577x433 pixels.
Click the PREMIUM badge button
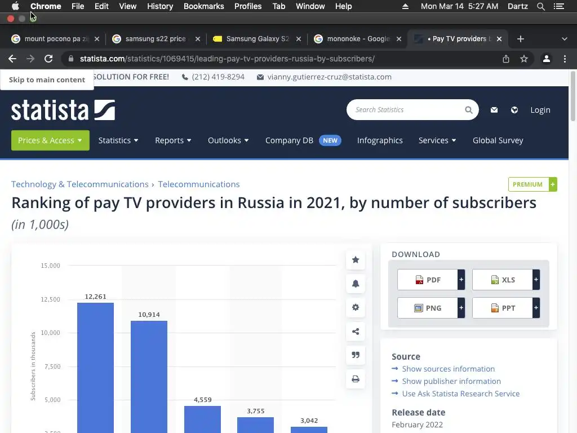[x=532, y=184]
